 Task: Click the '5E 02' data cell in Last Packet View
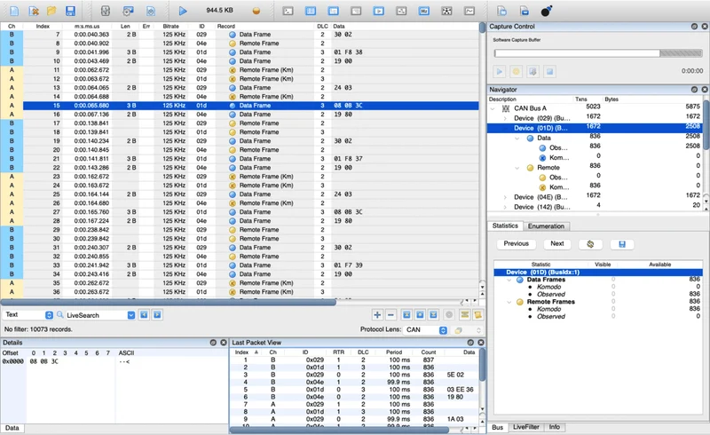455,375
